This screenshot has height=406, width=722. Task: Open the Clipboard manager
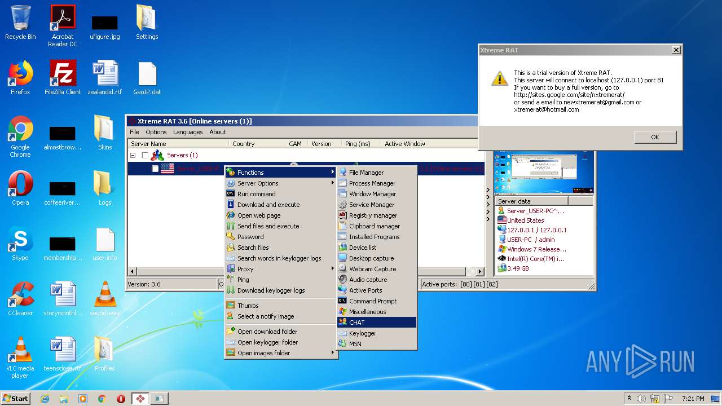[377, 226]
